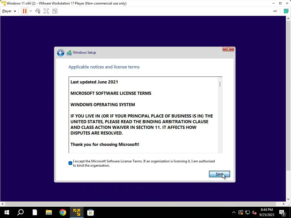Open the notification center icon

tap(282, 213)
